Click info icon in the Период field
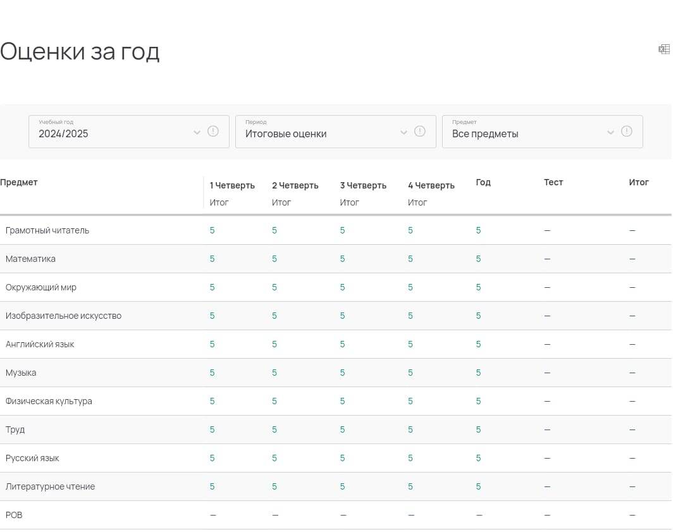Image resolution: width=683 pixels, height=532 pixels. click(x=420, y=132)
